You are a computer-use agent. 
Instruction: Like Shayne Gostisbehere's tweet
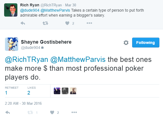[x=52, y=112]
